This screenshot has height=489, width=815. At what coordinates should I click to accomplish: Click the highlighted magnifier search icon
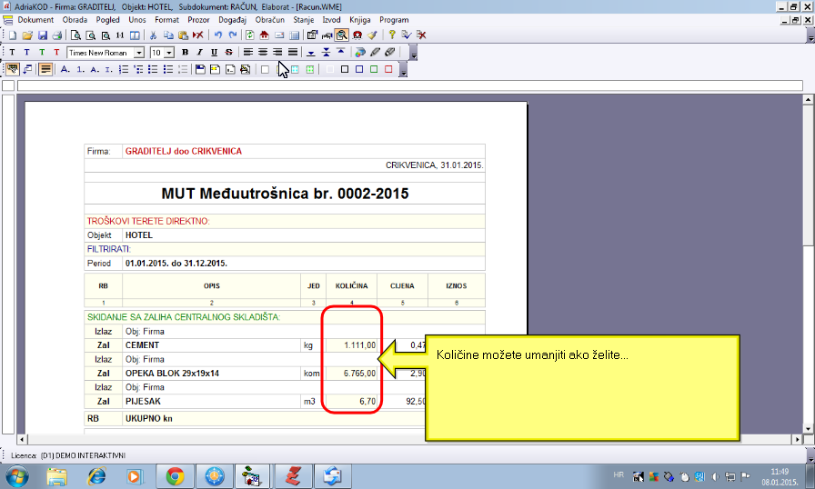pyautogui.click(x=341, y=35)
